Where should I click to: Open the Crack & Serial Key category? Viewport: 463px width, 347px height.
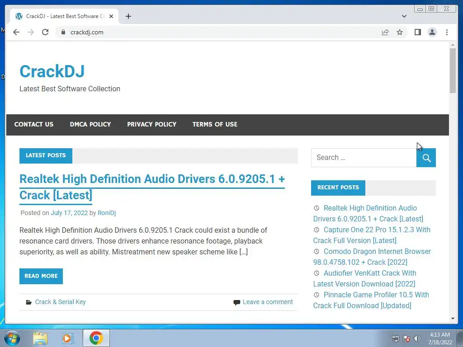(60, 302)
